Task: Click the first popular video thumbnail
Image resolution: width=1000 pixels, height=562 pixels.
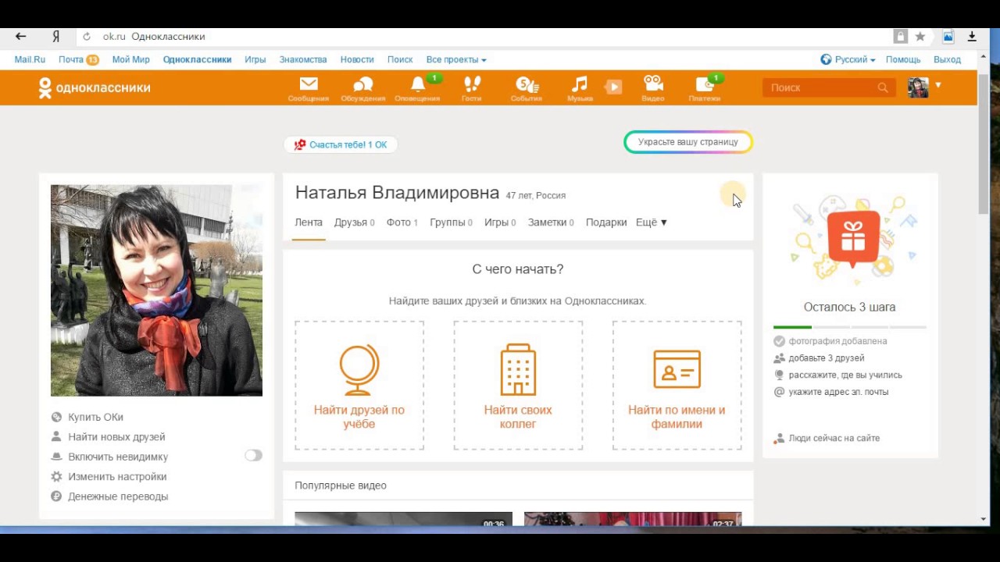Action: click(403, 519)
